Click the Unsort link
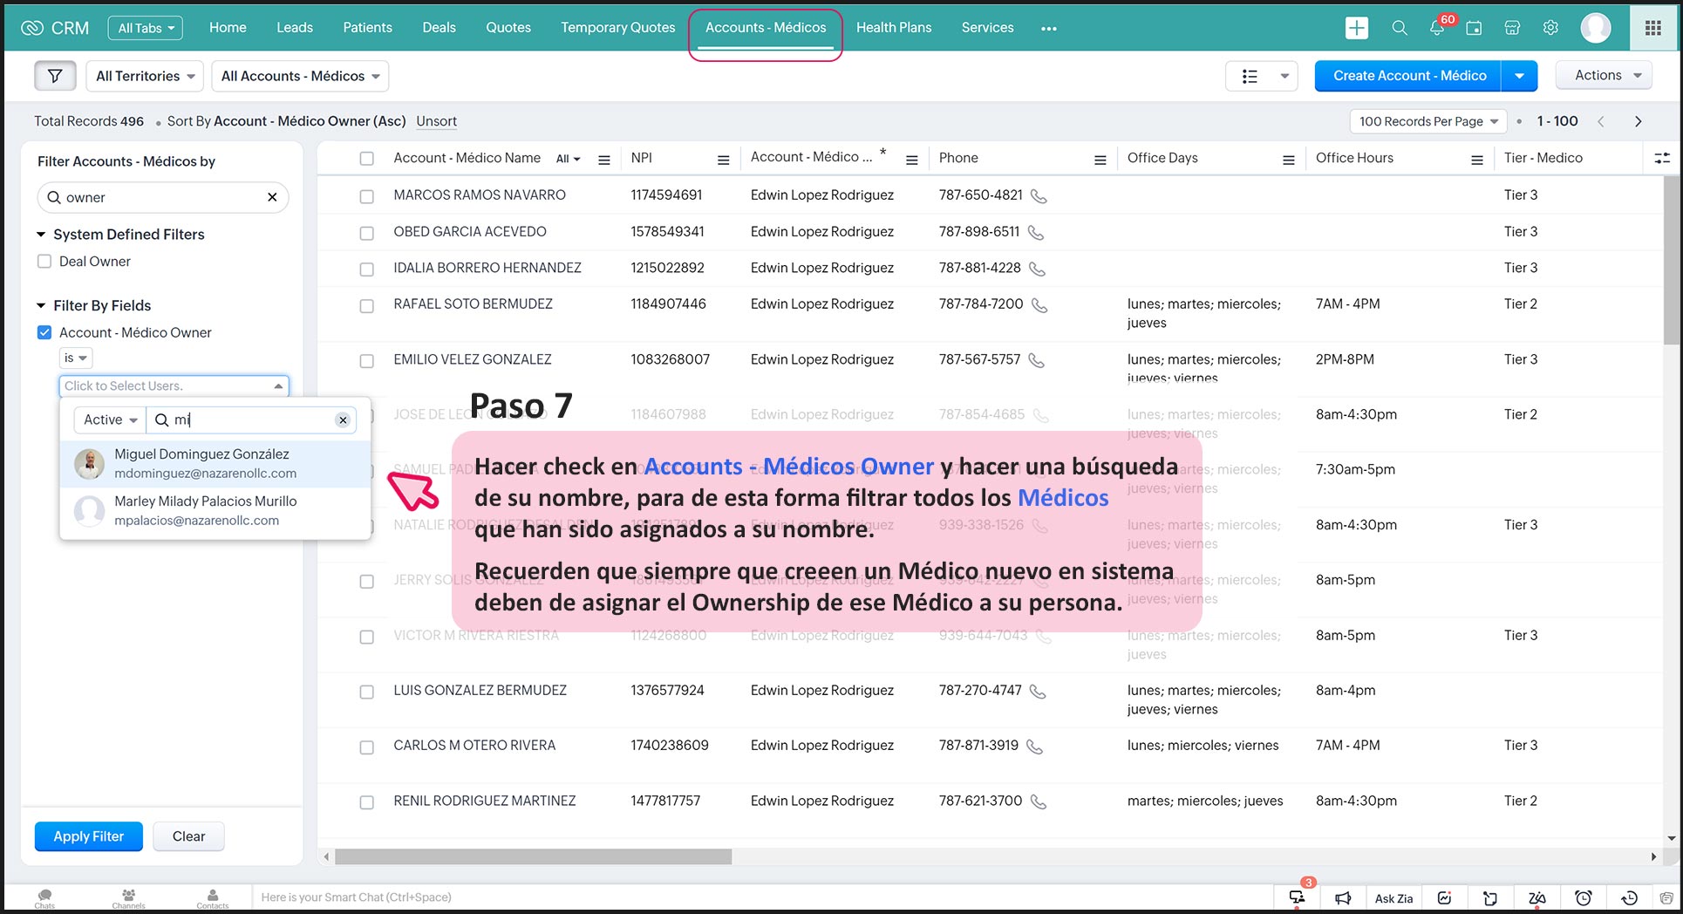 click(x=436, y=121)
